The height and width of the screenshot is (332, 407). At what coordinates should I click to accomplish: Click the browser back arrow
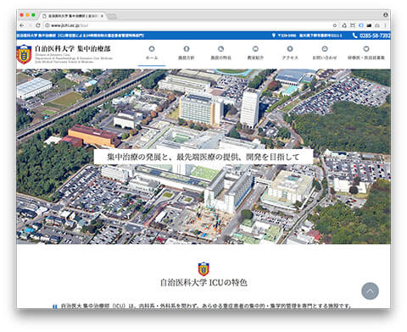click(x=22, y=25)
